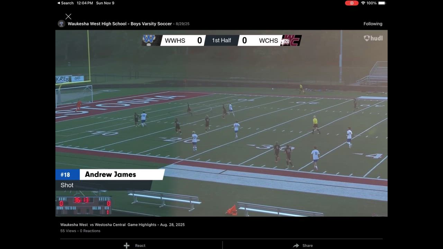Tap the Share arrow icon
This screenshot has width=443, height=249.
(296, 246)
